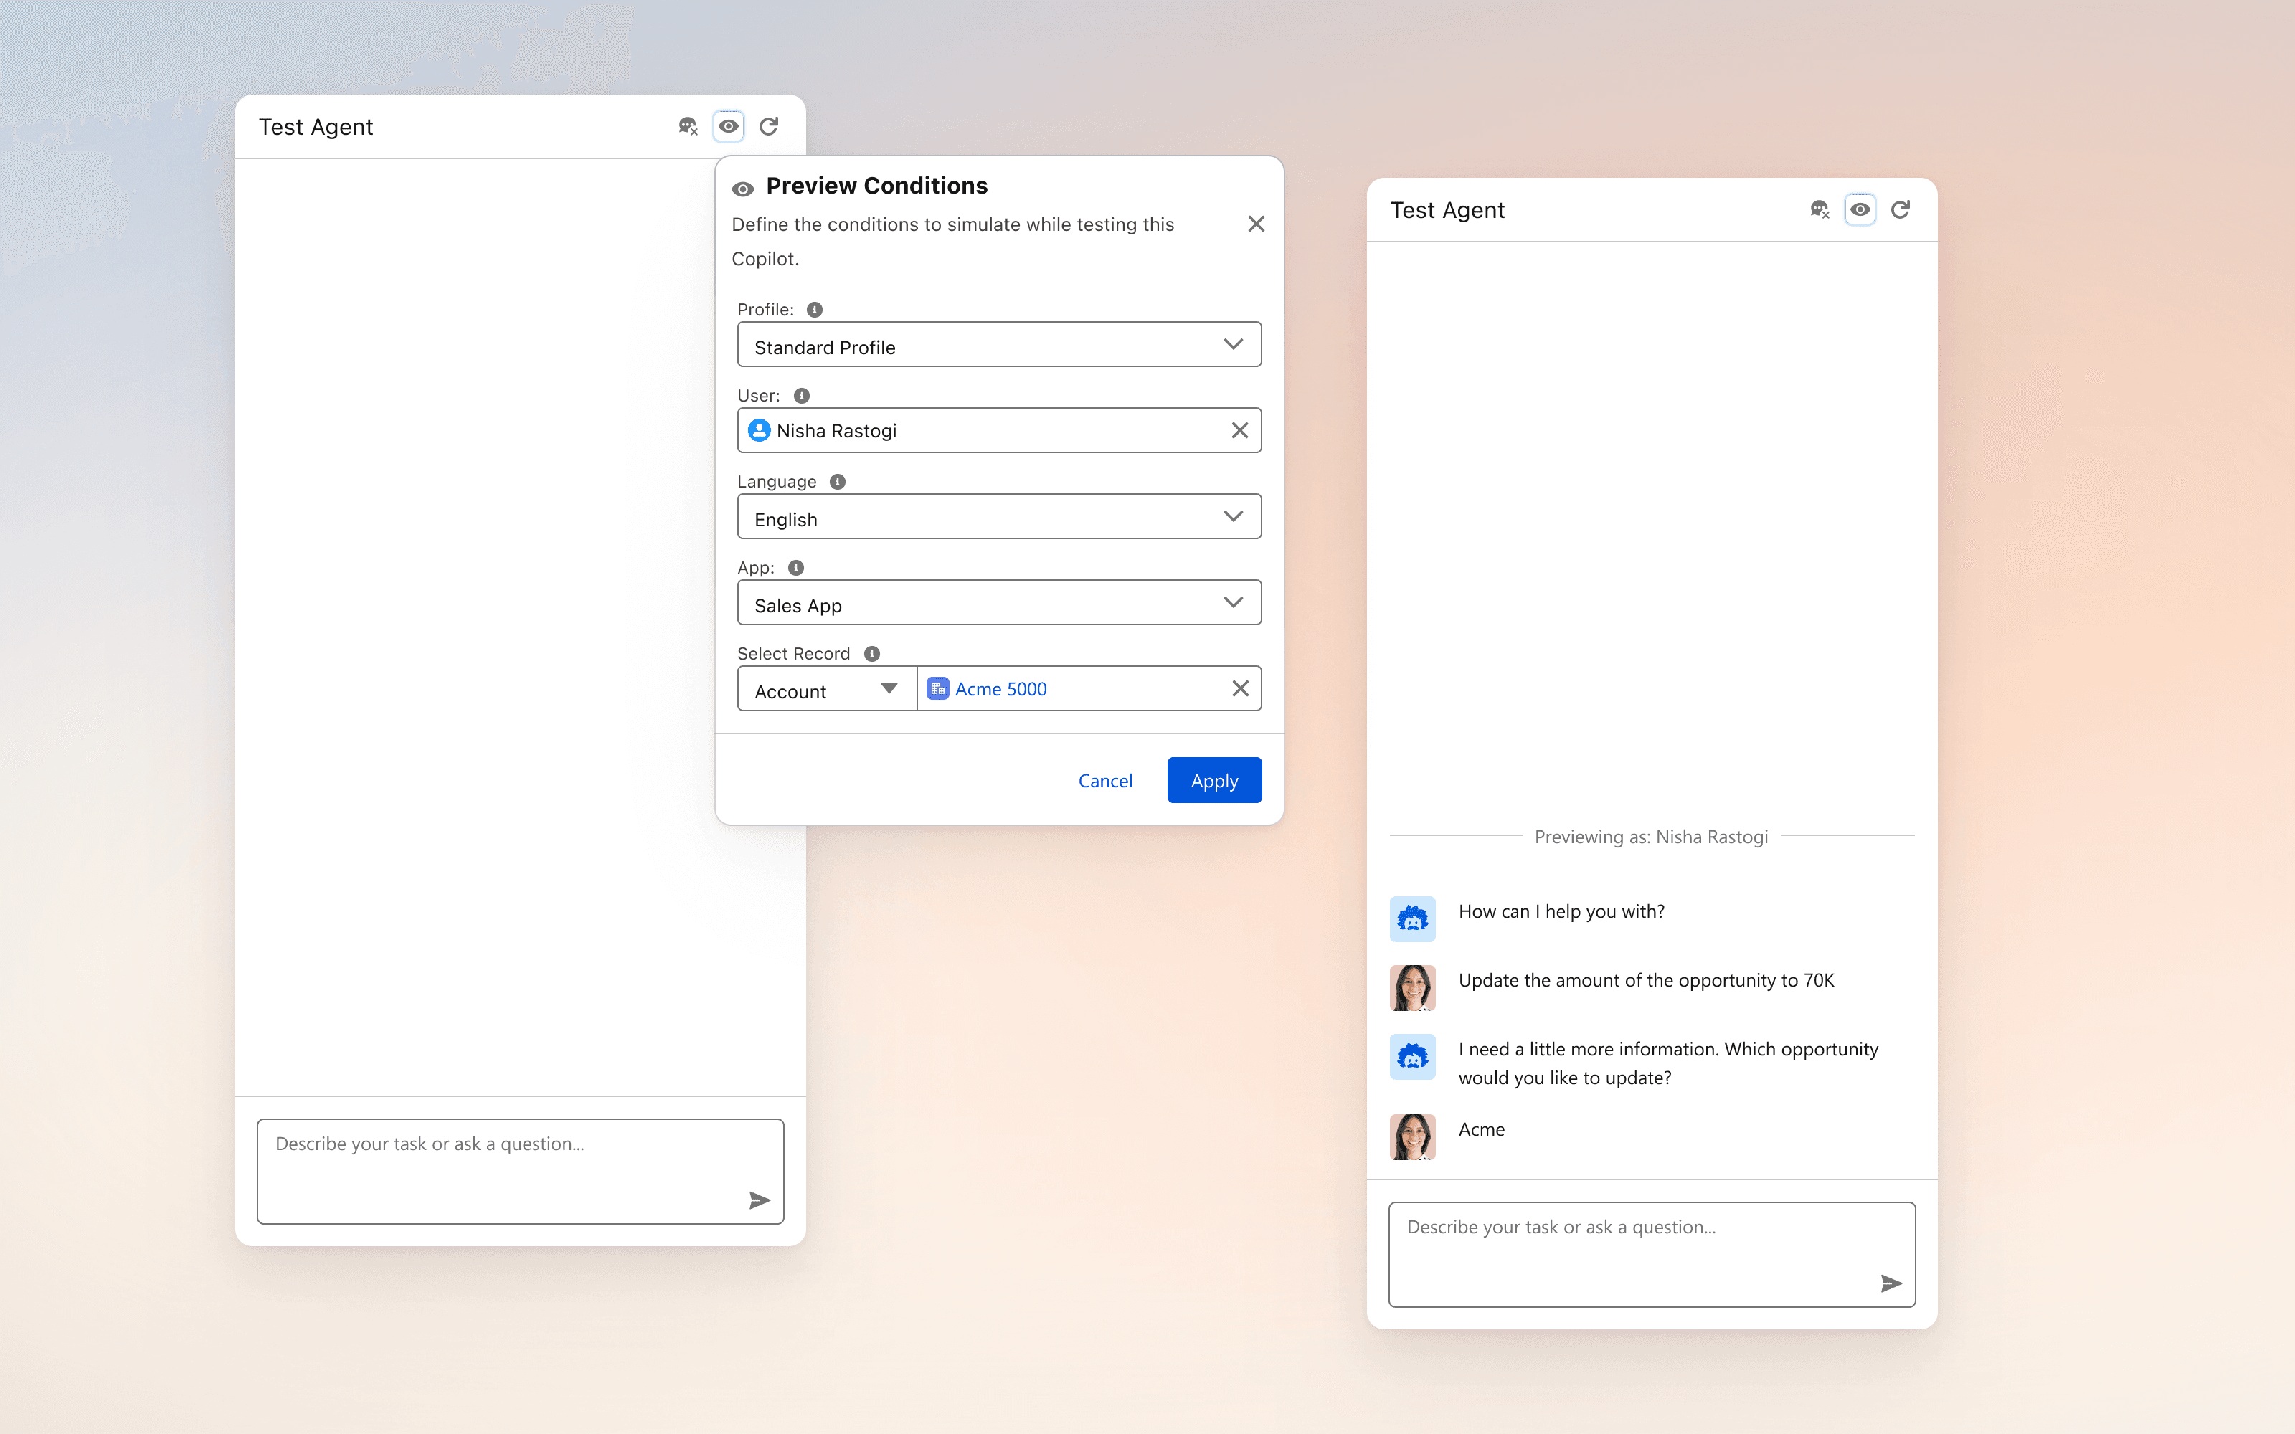The image size is (2295, 1434).
Task: Click the 'Define the conditions to simulate' description
Action: [952, 241]
